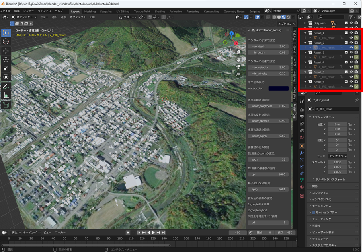Activate the Move tool
Viewport: 363px width, 252px height.
coord(6,51)
